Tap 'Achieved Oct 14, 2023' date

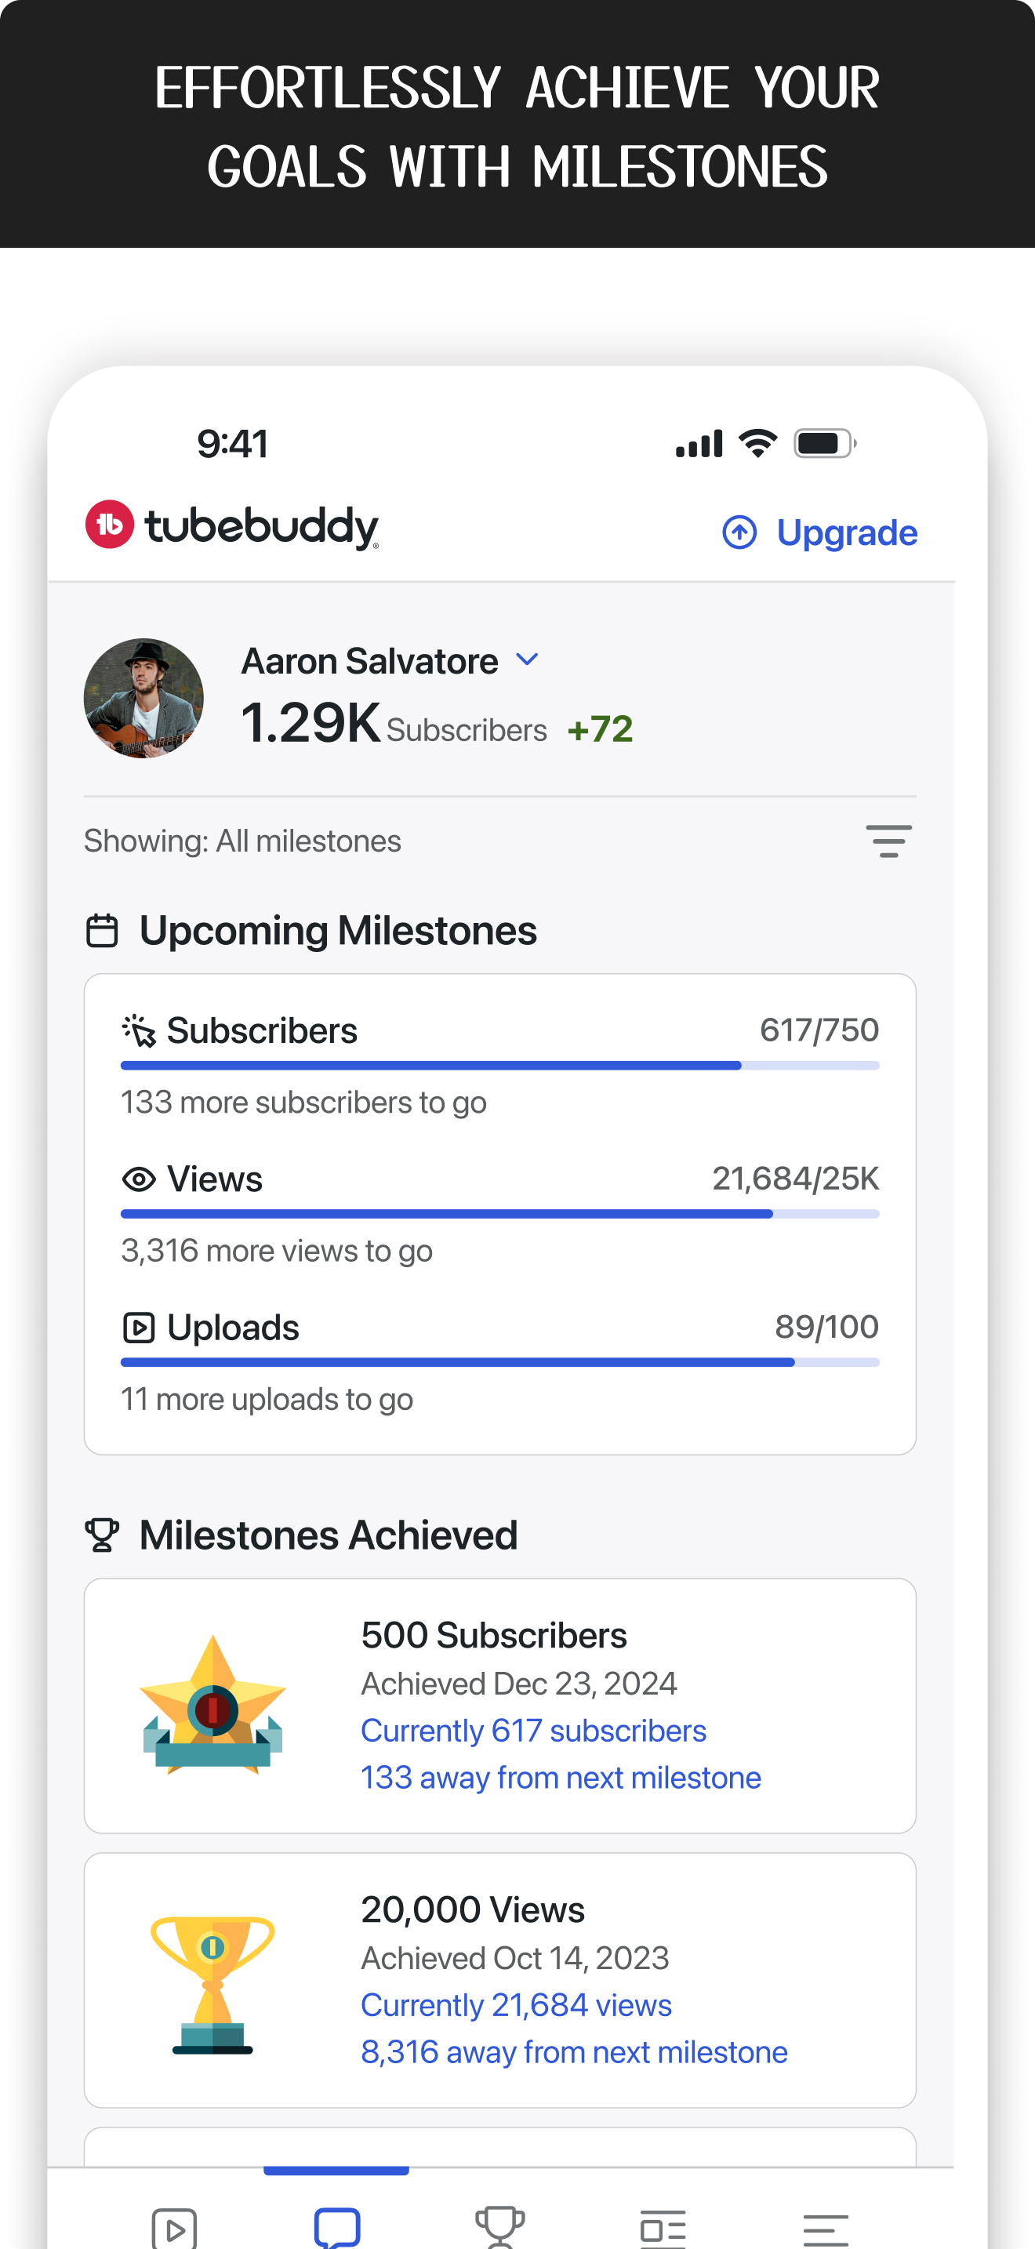pyautogui.click(x=515, y=1957)
